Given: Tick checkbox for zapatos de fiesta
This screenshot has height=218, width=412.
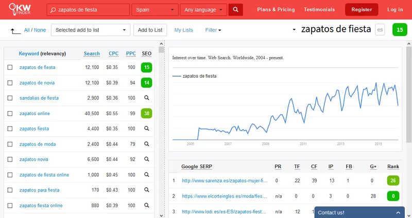Looking at the screenshot, I should point(10,67).
